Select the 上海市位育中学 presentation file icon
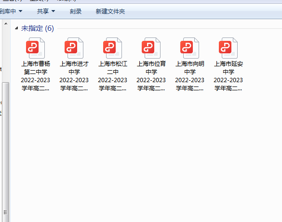 pos(151,48)
